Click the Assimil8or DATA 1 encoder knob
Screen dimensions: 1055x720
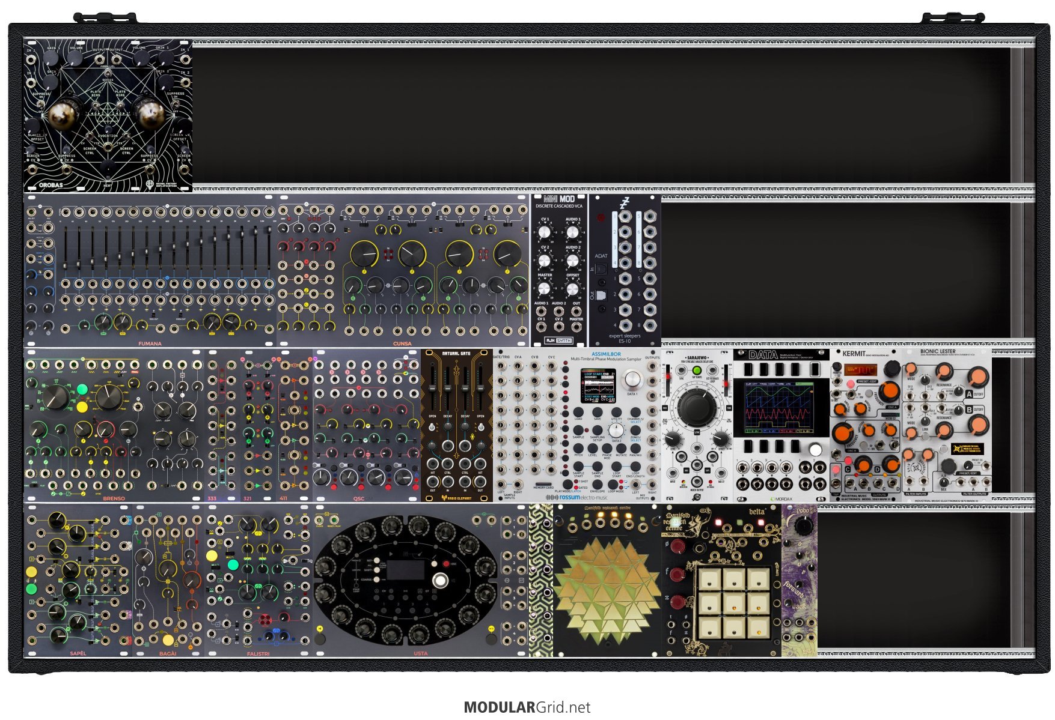pos(632,379)
